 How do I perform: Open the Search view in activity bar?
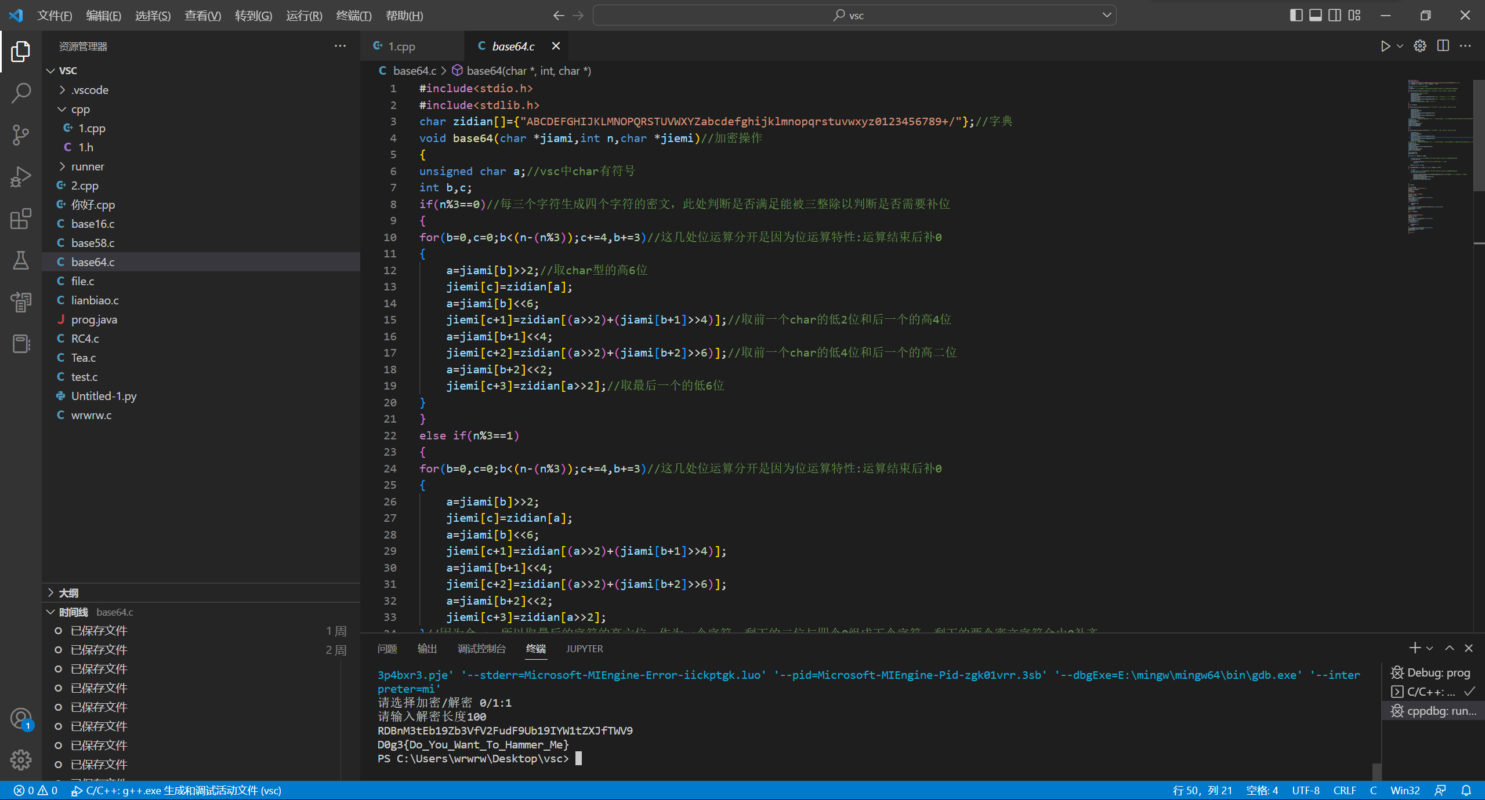[x=21, y=93]
